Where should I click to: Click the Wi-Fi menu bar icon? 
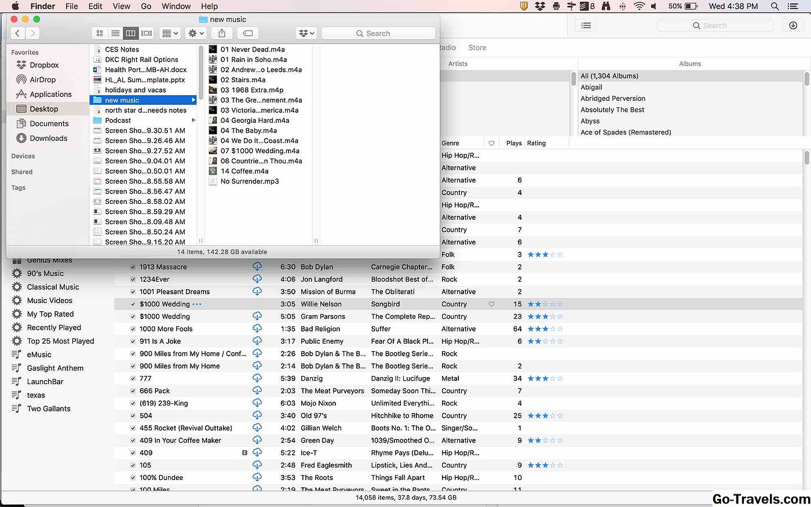(639, 6)
